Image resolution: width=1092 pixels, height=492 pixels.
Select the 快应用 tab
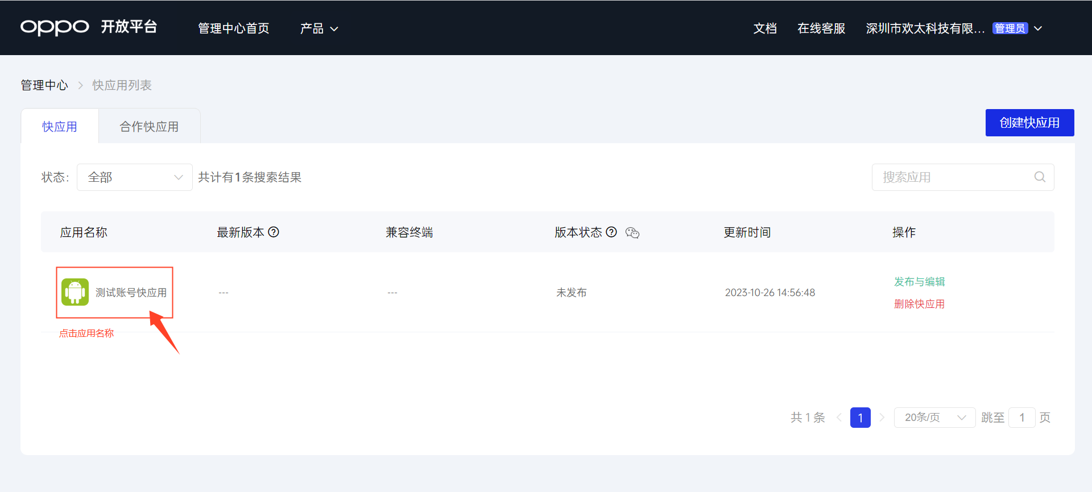pyautogui.click(x=60, y=127)
